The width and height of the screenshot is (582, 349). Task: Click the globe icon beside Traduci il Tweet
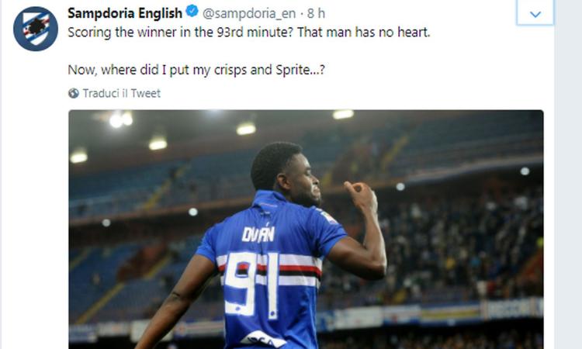74,93
